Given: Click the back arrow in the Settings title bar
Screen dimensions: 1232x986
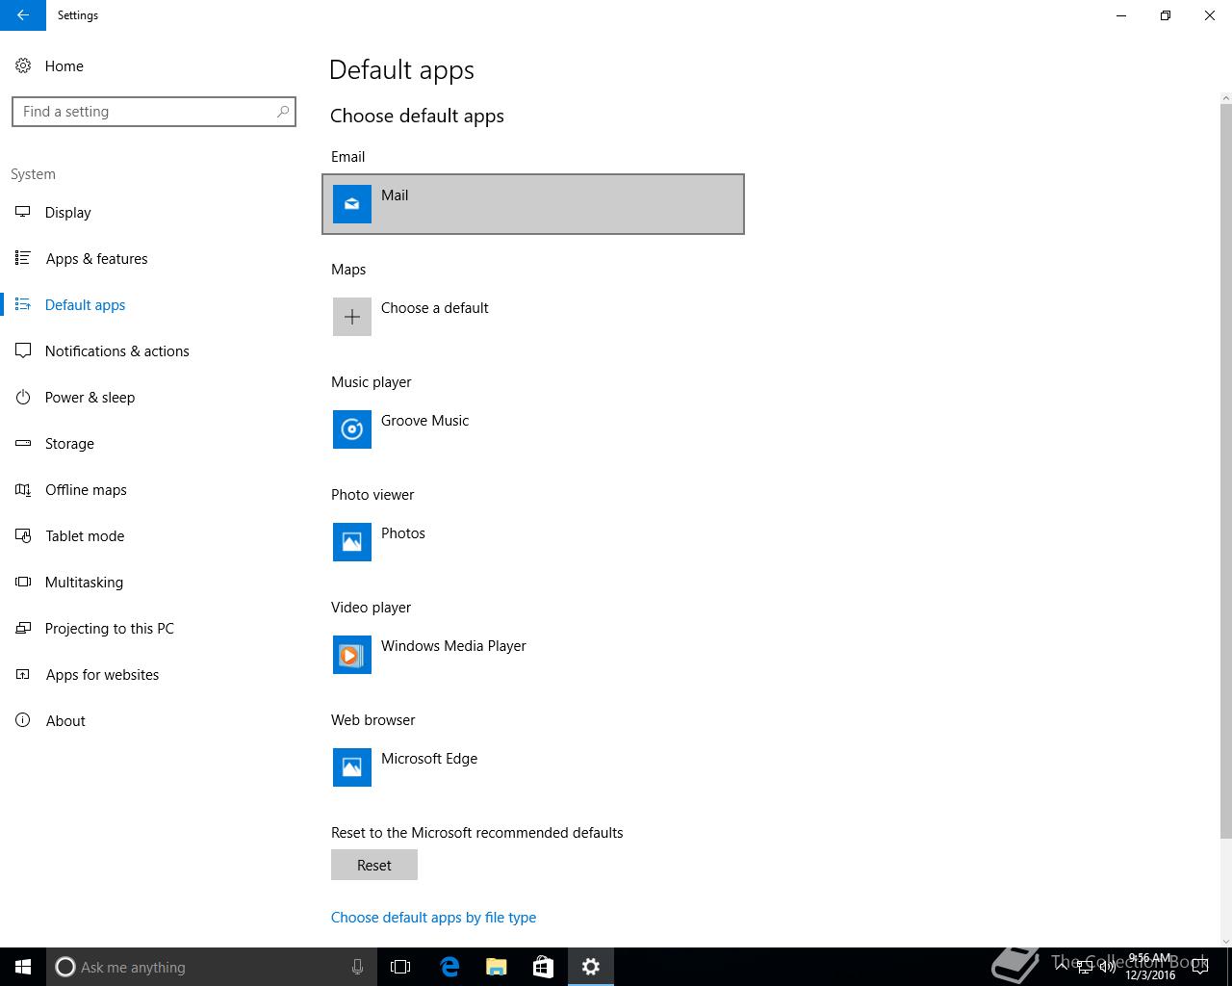Looking at the screenshot, I should (x=23, y=15).
